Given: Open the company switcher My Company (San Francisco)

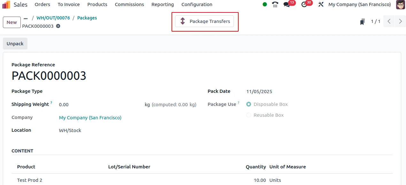Looking at the screenshot, I should (359, 4).
